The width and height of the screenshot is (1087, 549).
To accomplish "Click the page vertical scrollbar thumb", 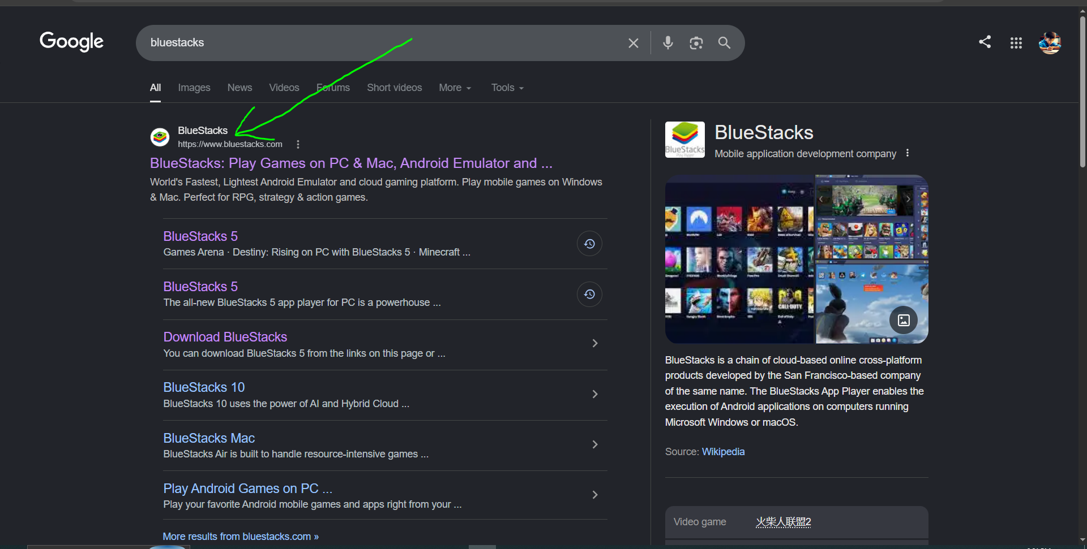I will [x=1082, y=90].
